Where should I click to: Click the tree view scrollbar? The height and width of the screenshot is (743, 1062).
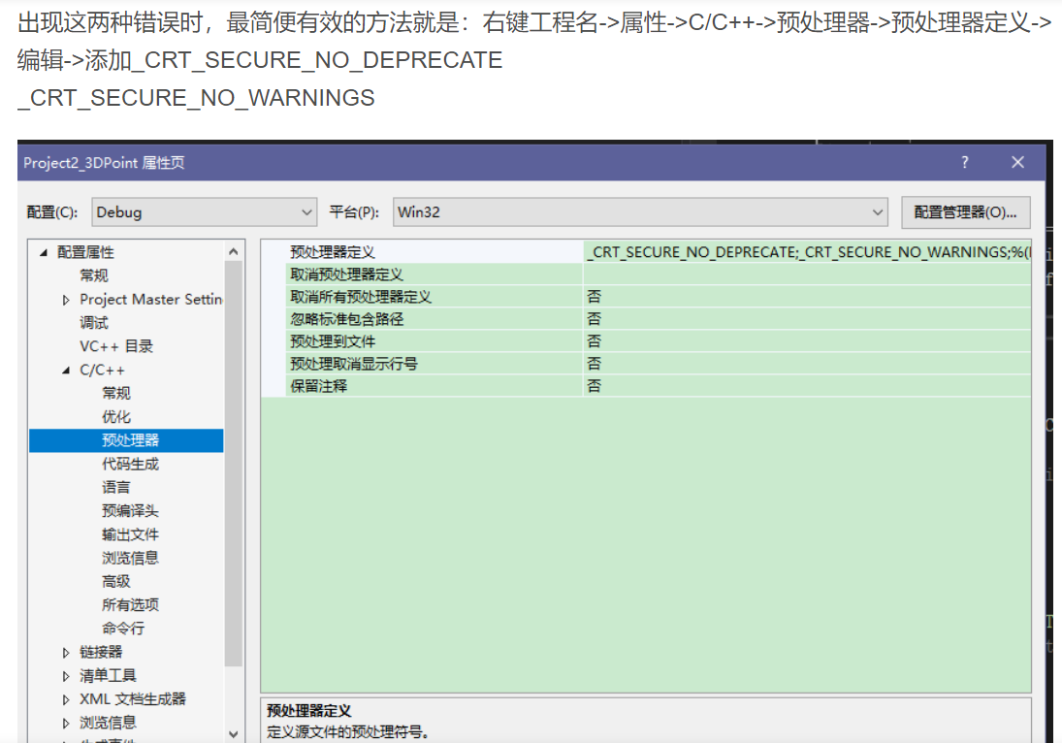(x=233, y=436)
